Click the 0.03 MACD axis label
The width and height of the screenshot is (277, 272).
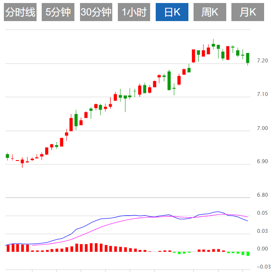(x=262, y=231)
